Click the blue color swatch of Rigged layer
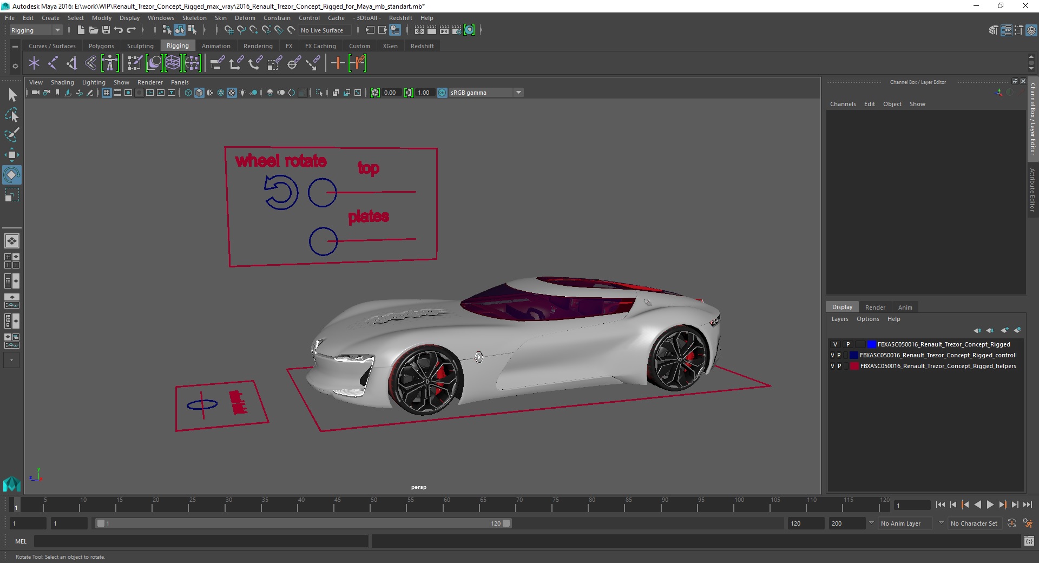The height and width of the screenshot is (563, 1039). [871, 344]
